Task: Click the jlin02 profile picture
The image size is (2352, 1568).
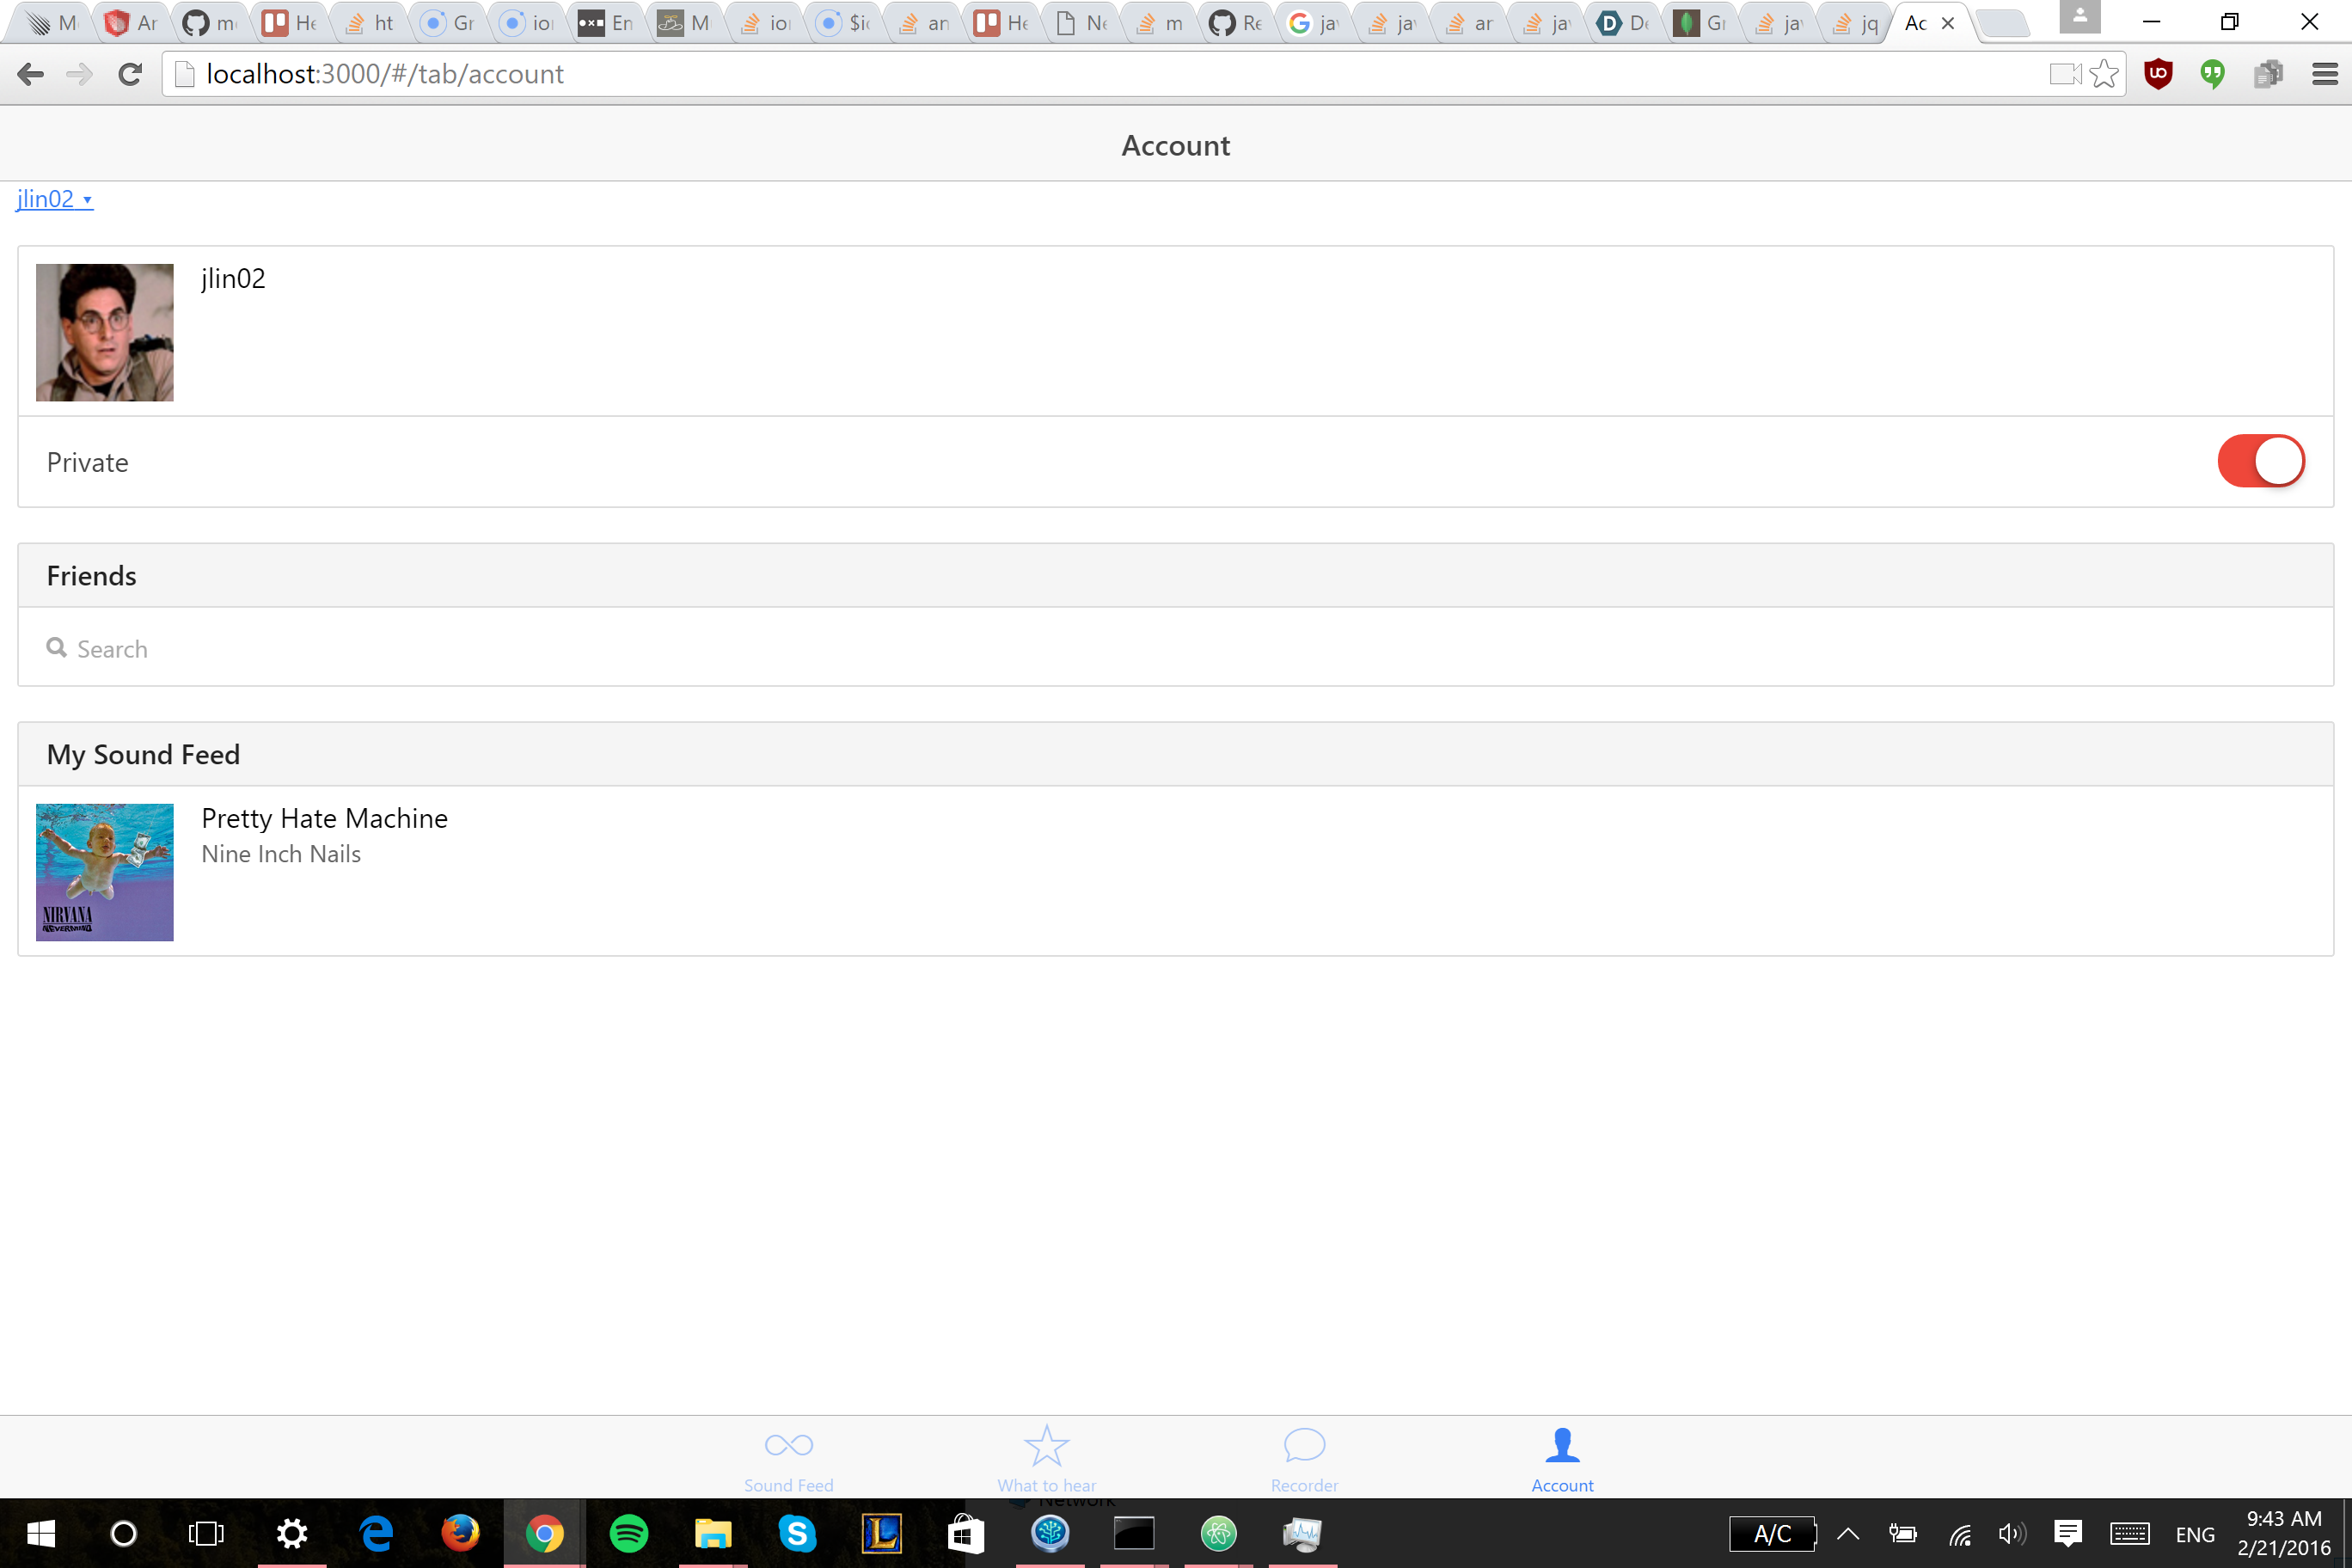Action: point(105,333)
